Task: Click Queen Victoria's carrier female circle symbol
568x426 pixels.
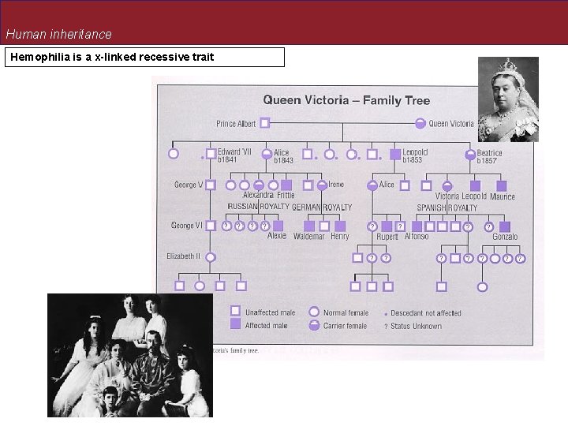Action: pyautogui.click(x=420, y=124)
